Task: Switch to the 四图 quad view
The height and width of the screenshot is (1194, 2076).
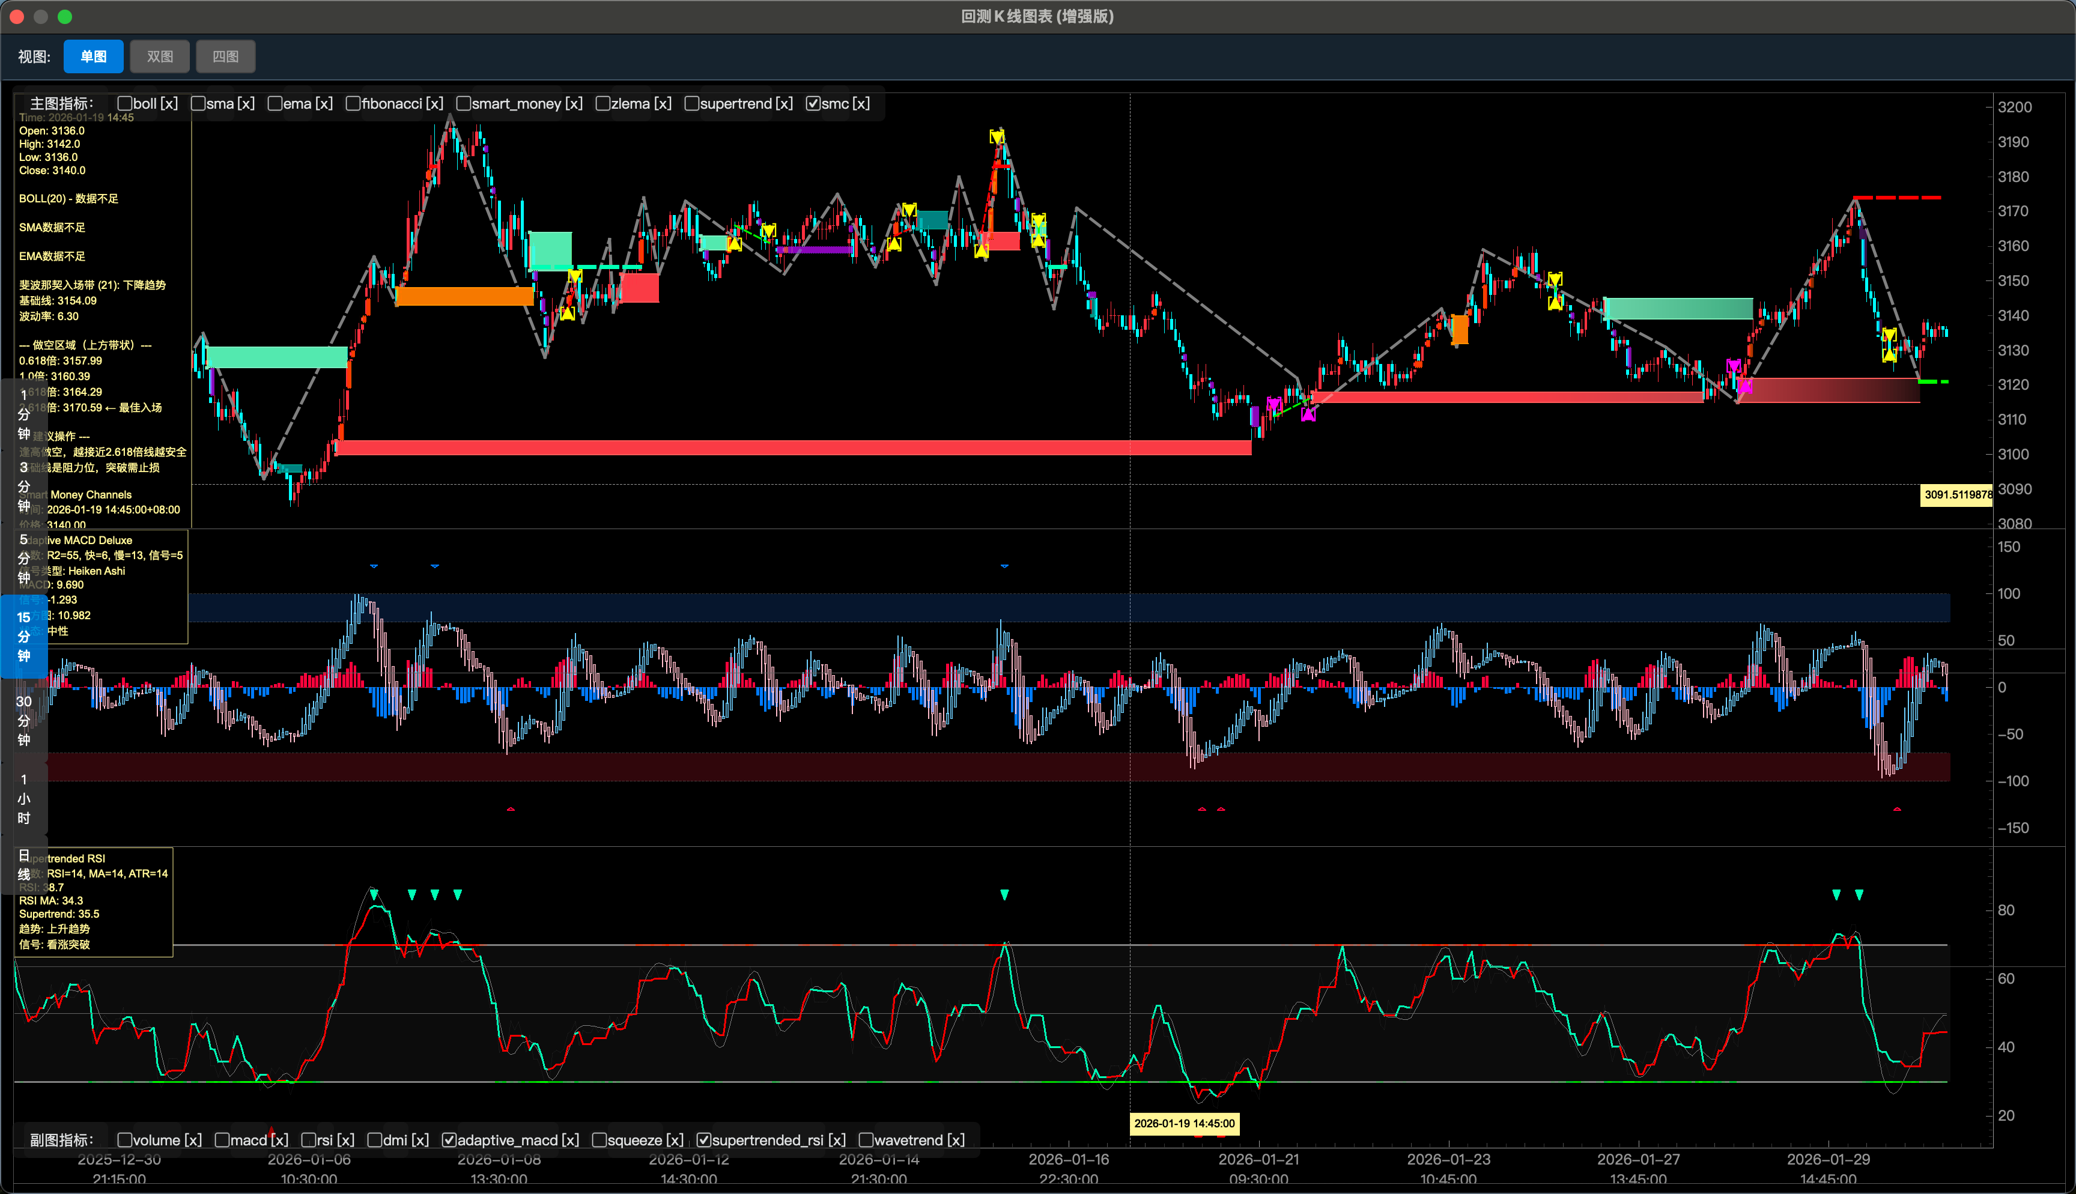Action: [x=225, y=56]
